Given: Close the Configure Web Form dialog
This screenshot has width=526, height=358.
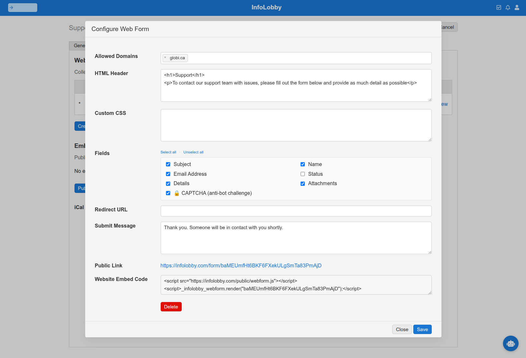Looking at the screenshot, I should point(402,330).
